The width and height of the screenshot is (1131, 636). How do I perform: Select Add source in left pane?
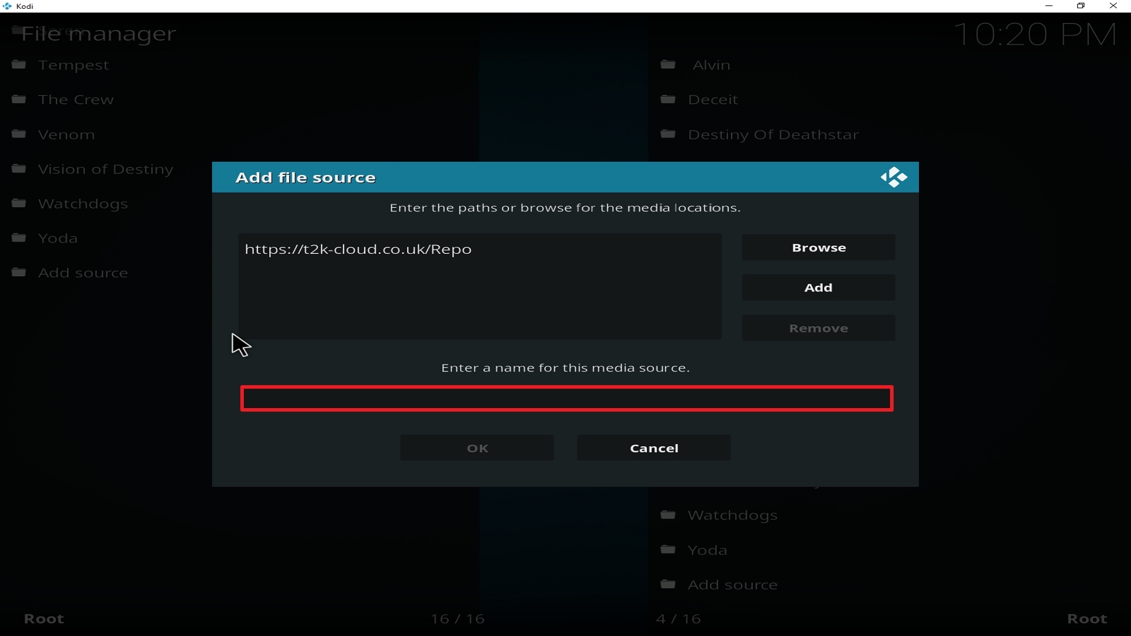[x=83, y=273]
